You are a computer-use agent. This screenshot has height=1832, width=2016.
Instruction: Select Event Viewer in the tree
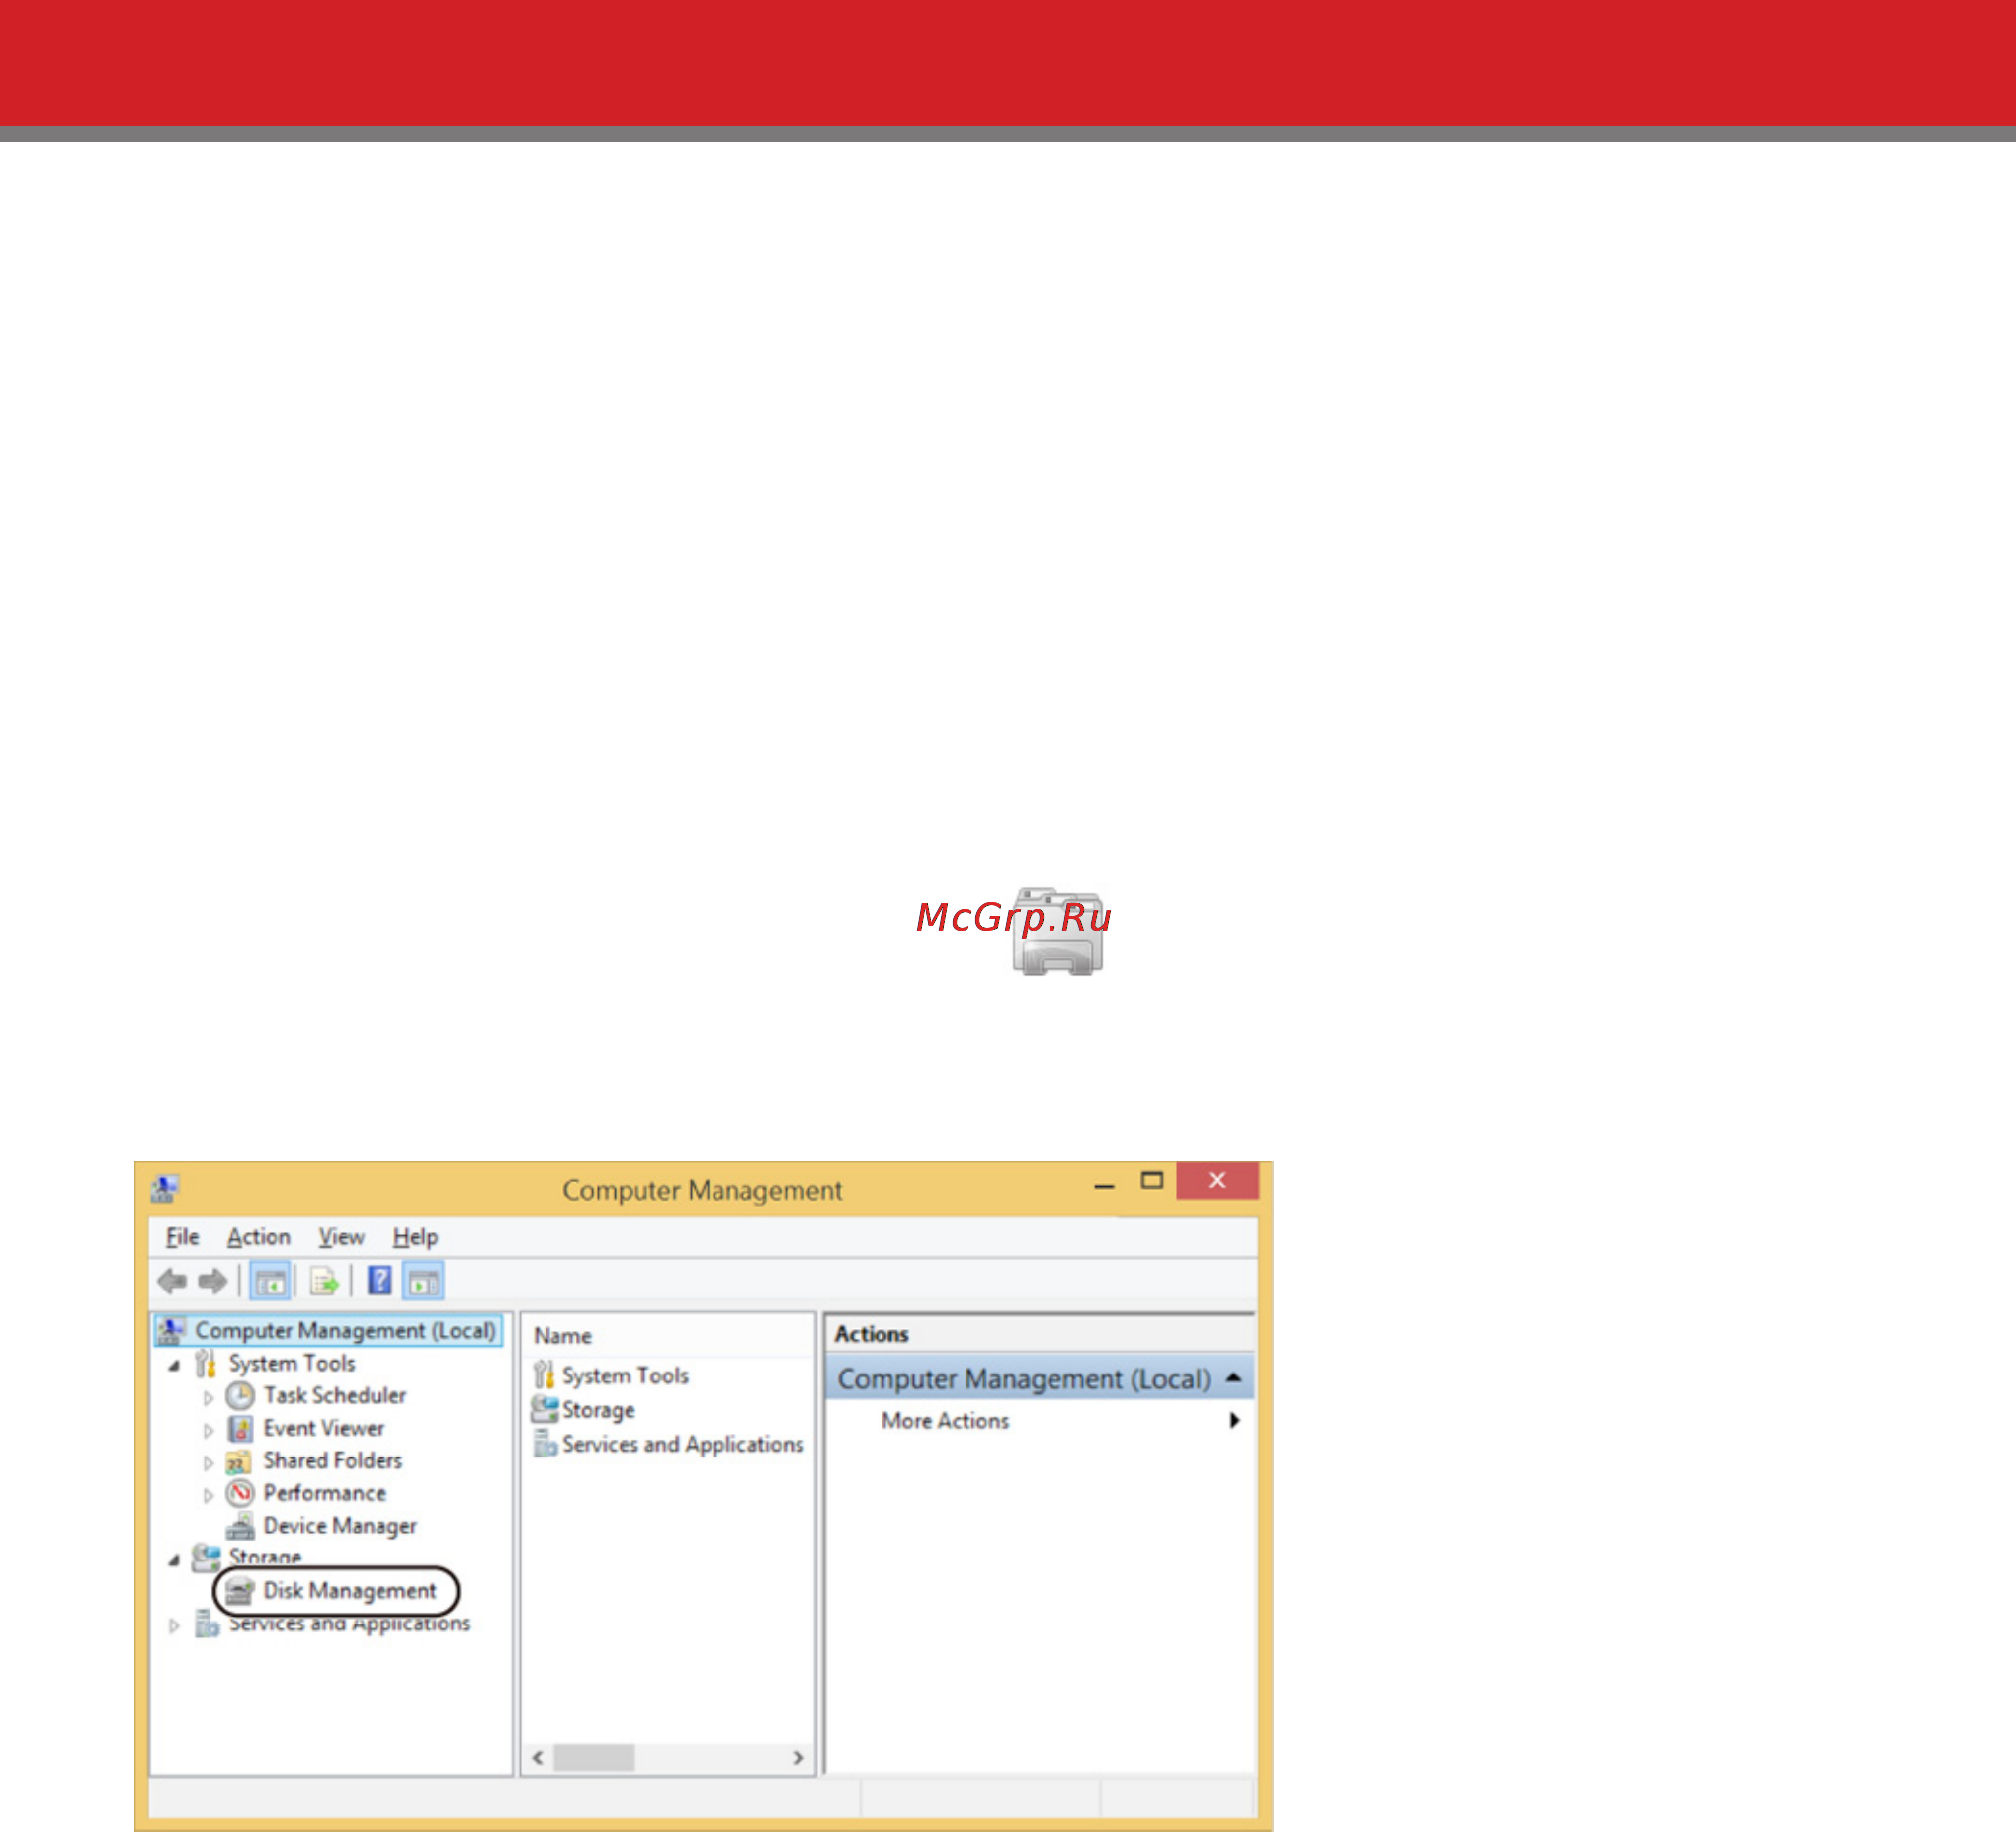point(324,1428)
